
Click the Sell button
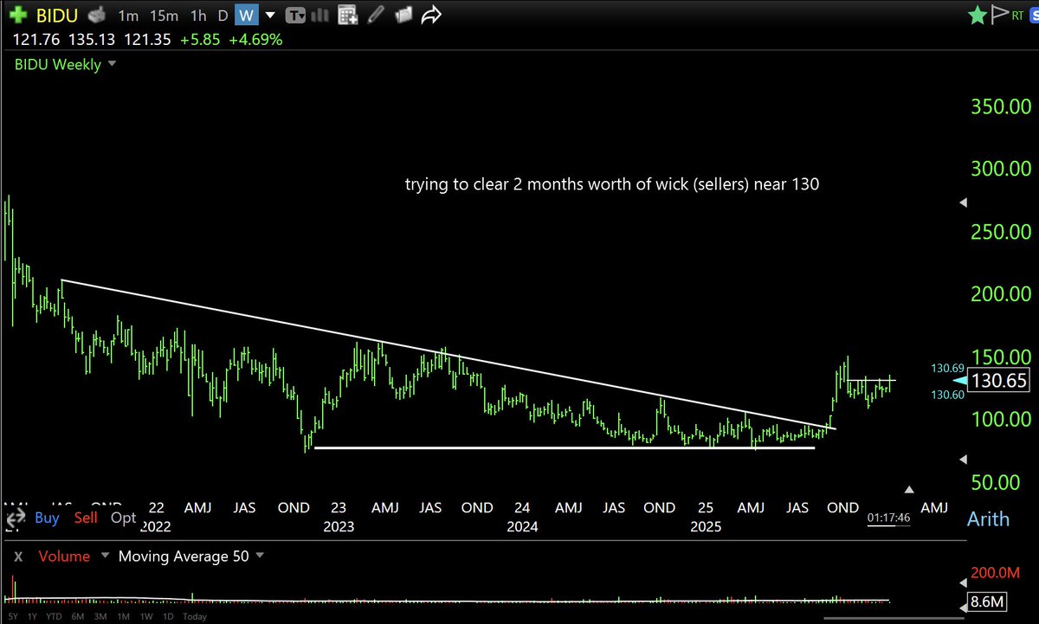click(86, 518)
